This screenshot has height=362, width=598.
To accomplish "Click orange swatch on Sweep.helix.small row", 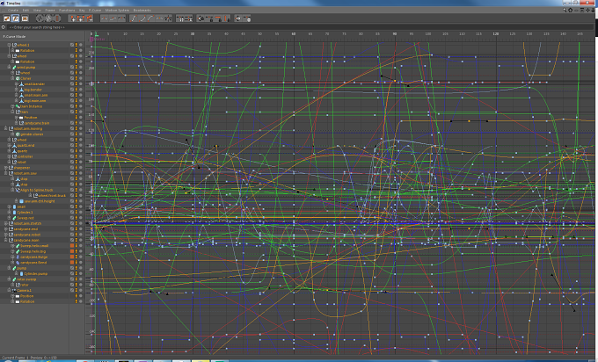I will pyautogui.click(x=72, y=246).
